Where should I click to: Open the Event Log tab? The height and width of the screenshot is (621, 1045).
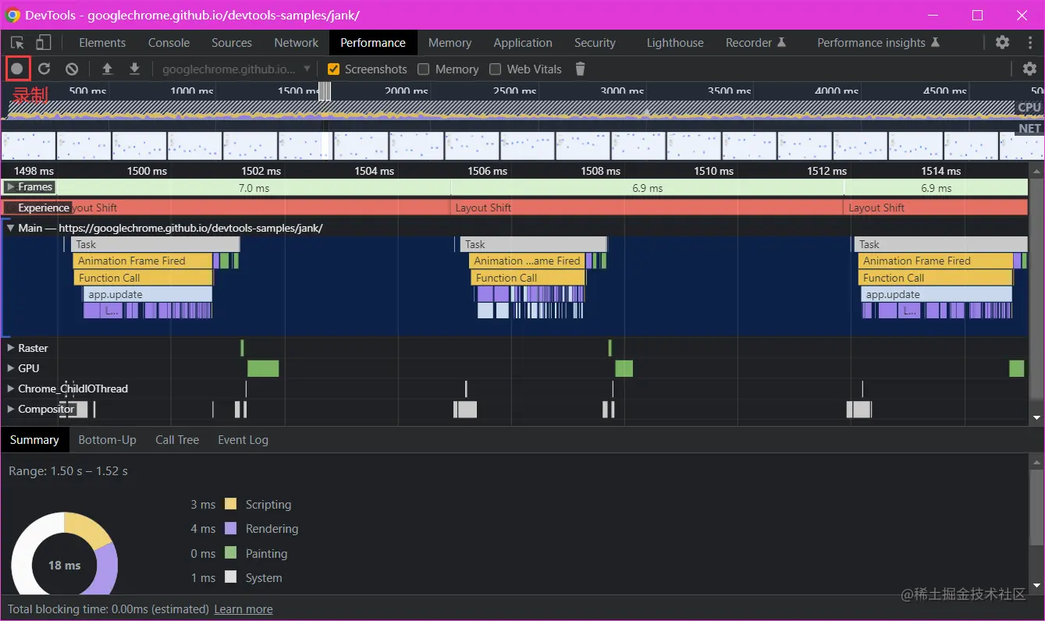coord(243,440)
